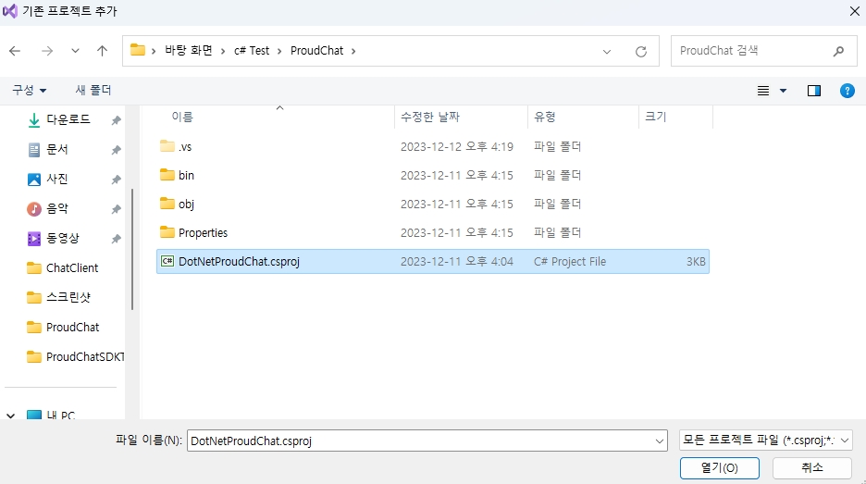Screen dimensions: 866x484
Task: Toggle the preview pane icon
Action: pyautogui.click(x=814, y=91)
